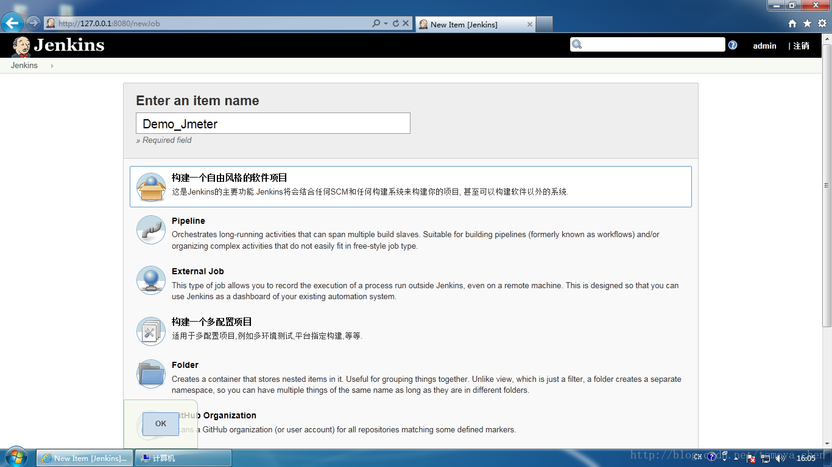
Task: Choose the Folder title
Action: [185, 365]
